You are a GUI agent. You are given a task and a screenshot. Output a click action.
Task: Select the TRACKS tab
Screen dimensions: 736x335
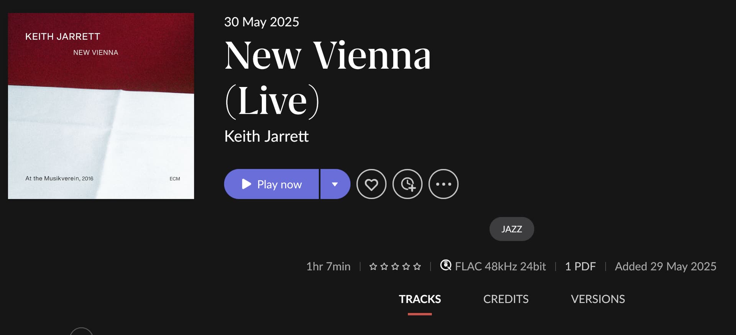420,299
